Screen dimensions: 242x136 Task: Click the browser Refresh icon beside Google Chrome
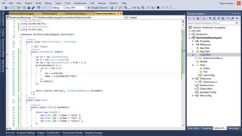(112, 8)
